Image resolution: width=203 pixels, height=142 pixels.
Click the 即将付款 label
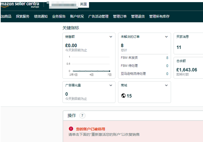click(x=183, y=74)
